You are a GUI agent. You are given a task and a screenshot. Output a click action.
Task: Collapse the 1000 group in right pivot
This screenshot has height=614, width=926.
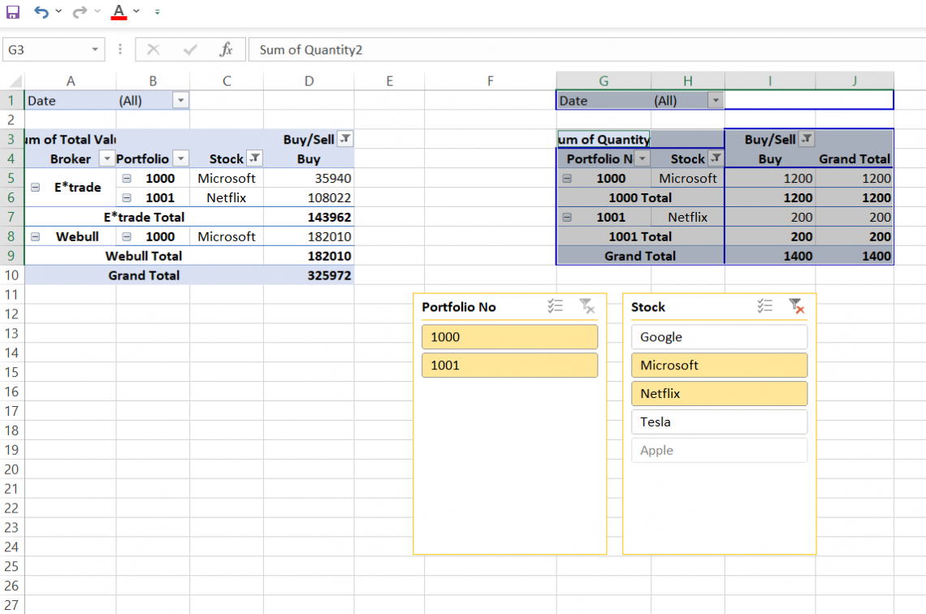pos(566,177)
